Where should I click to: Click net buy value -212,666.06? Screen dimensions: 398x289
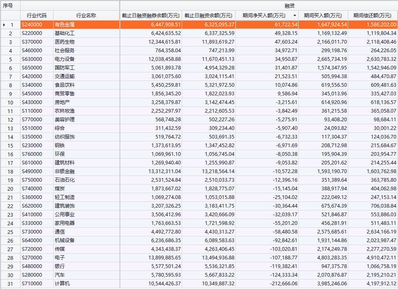[267, 284]
